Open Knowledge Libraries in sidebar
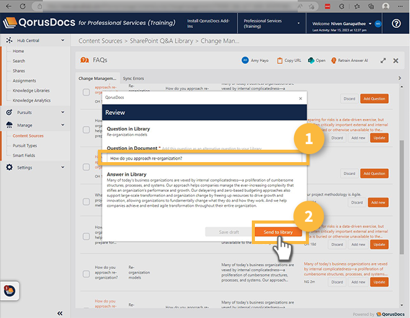 coord(31,91)
